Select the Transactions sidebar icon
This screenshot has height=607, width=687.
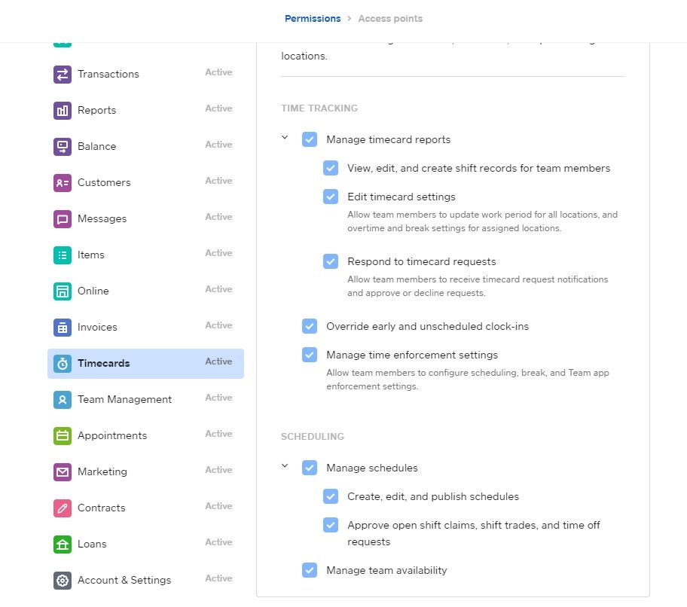click(x=62, y=74)
